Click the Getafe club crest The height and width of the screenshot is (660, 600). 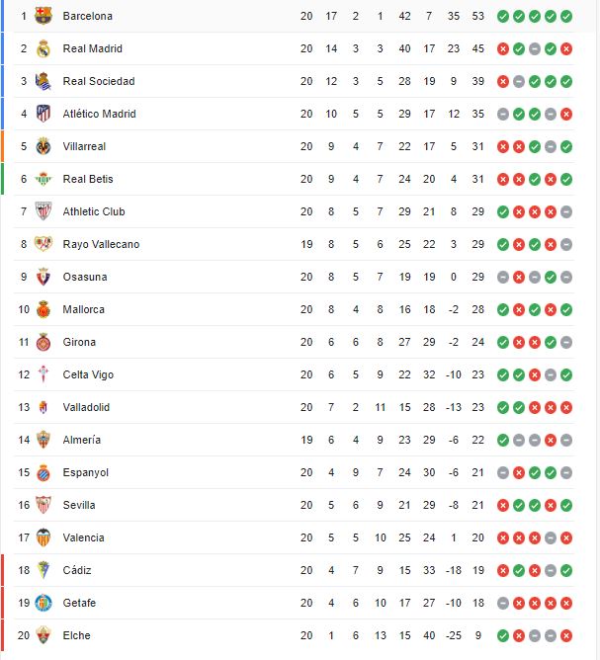click(x=43, y=603)
